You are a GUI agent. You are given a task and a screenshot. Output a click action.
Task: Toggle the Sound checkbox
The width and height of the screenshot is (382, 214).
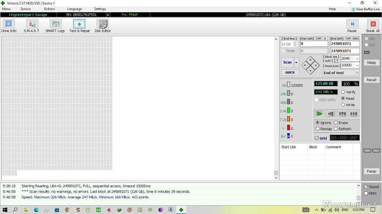[366, 187]
